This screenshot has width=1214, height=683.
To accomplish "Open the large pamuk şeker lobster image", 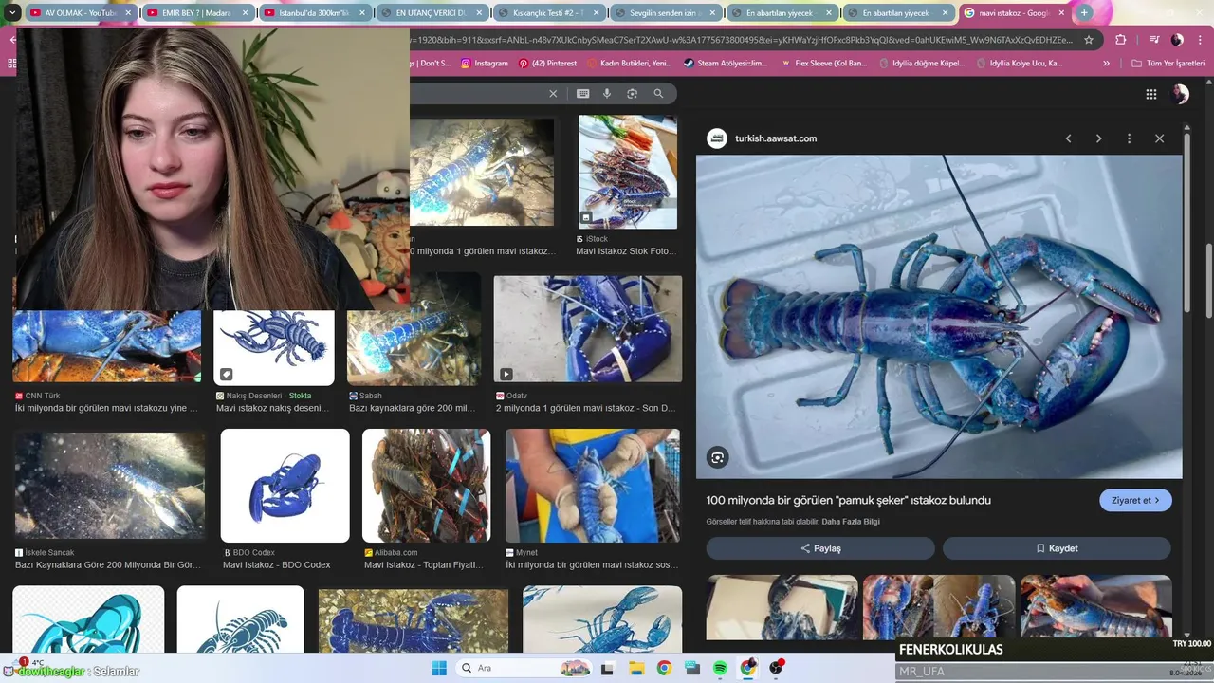I will click(x=939, y=317).
